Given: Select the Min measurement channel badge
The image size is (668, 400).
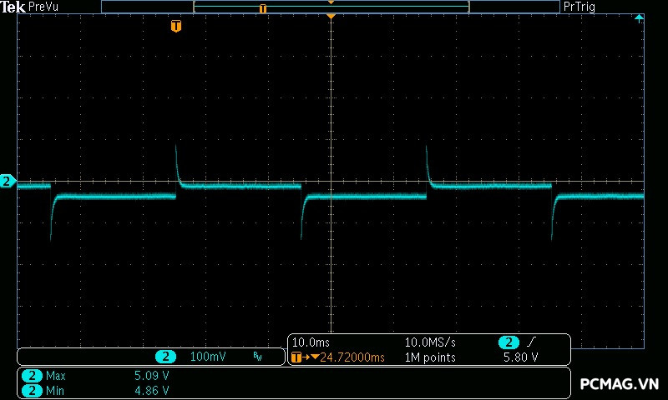Looking at the screenshot, I should point(32,390).
